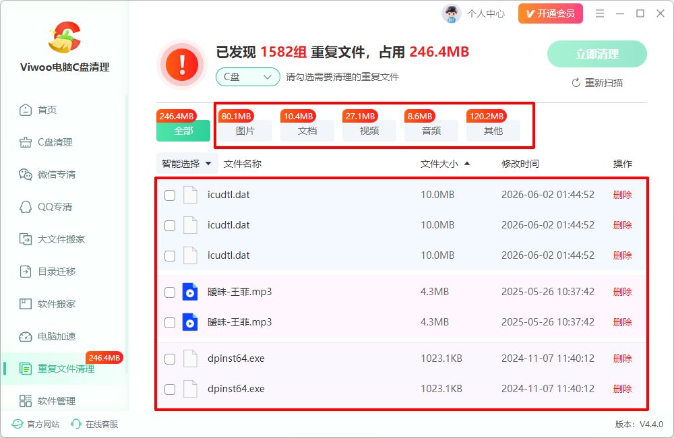
Task: Tick the first 暧昧-王菲.mp3 checkbox
Action: (x=170, y=292)
